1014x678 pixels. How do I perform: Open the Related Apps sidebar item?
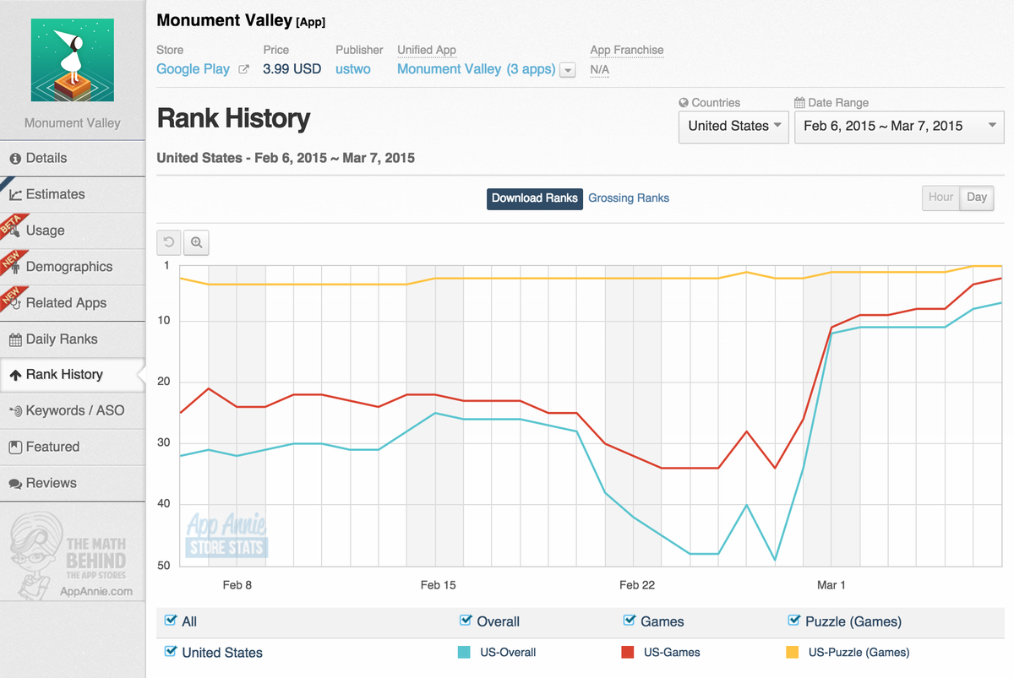(x=73, y=303)
